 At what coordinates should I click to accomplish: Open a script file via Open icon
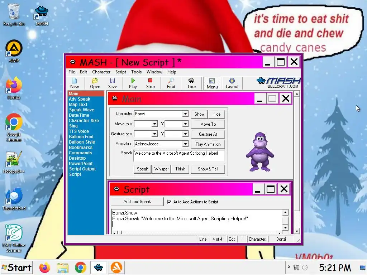[x=95, y=83]
